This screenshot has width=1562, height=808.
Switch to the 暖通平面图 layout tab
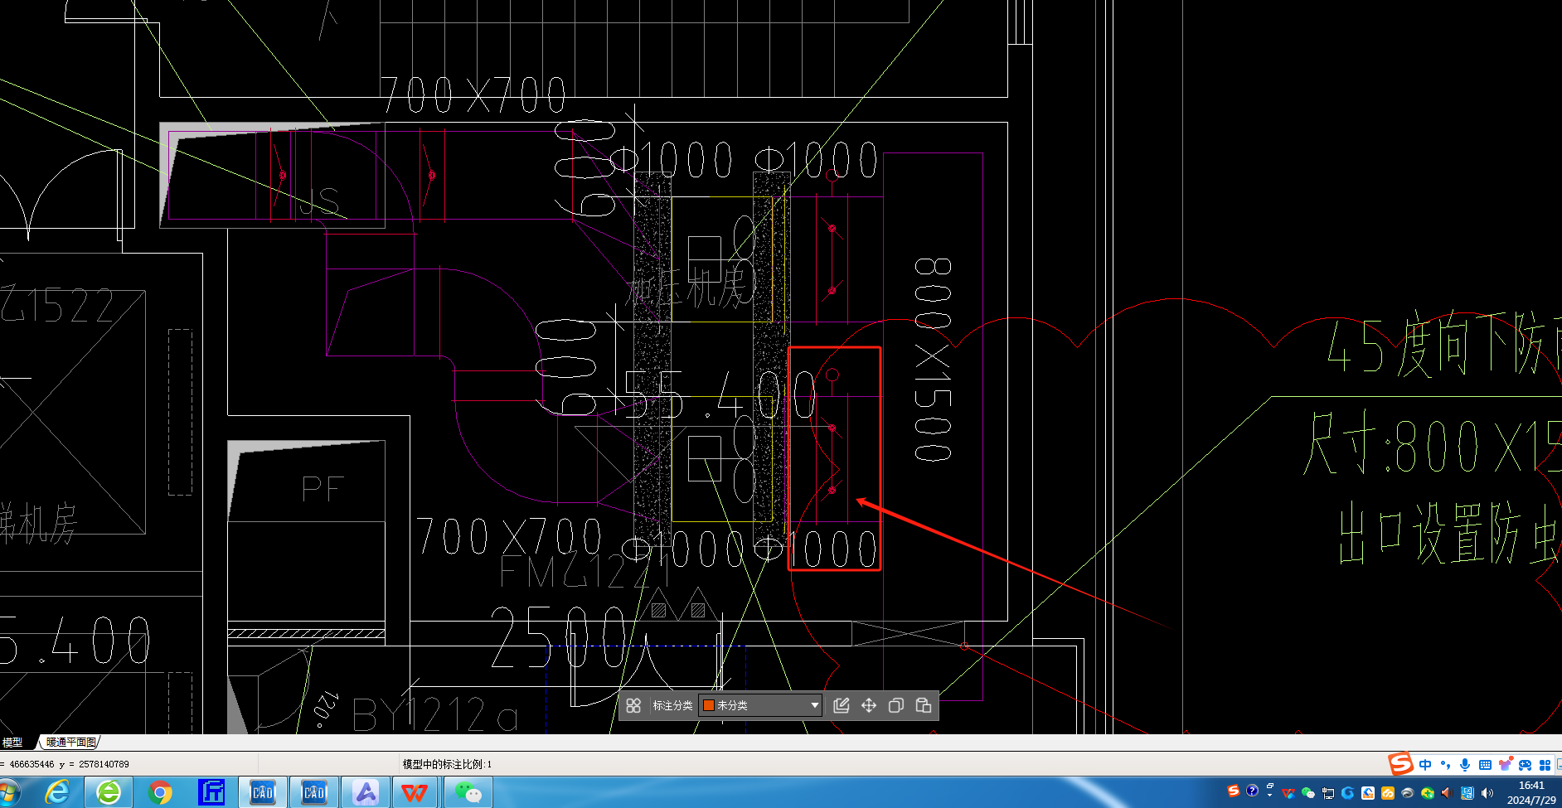(70, 743)
